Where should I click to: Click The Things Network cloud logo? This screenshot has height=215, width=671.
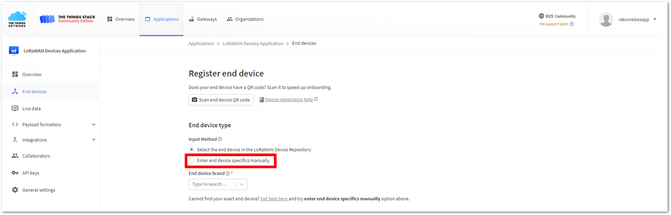click(17, 19)
